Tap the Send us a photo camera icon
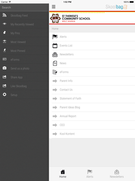135x181 pixels. click(x=4, y=68)
